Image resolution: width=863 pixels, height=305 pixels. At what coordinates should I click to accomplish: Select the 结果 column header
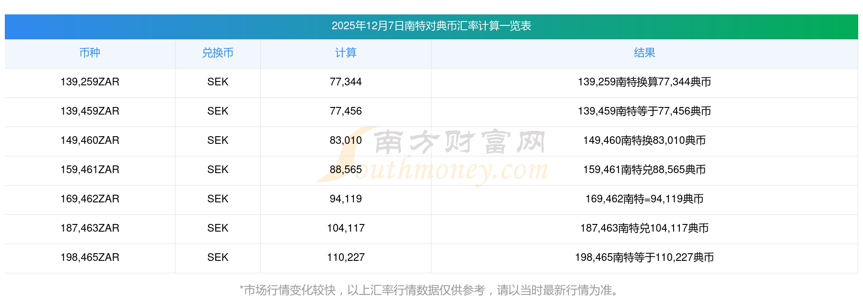click(x=644, y=53)
